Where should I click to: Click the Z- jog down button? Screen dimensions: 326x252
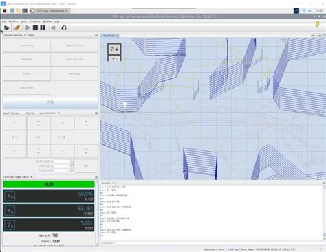86,151
